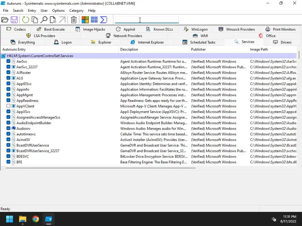Screen dimensions: 302x226
Task: Switch to the WMI tab
Action: pos(200,36)
